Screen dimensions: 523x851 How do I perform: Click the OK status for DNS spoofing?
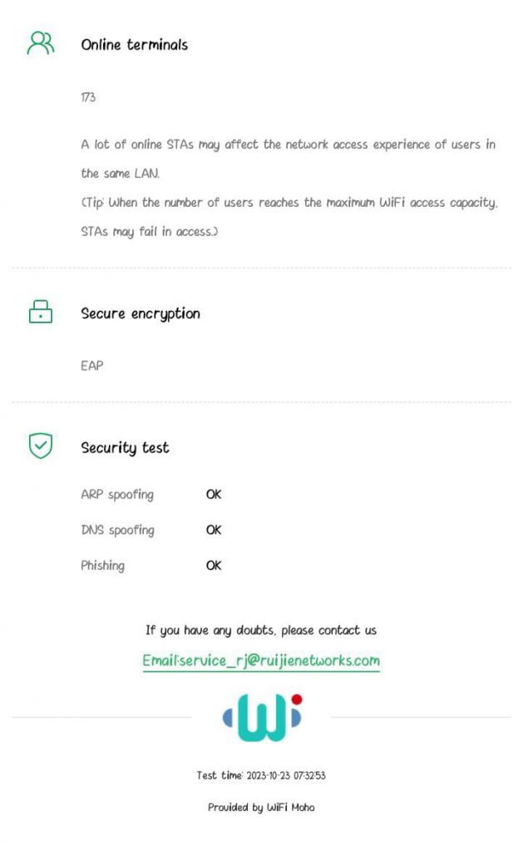coord(214,529)
